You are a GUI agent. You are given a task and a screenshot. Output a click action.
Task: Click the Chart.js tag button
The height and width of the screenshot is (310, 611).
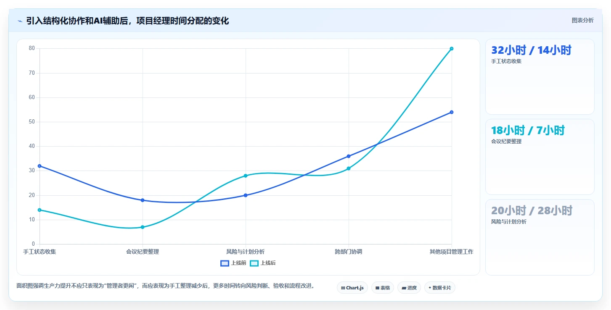tap(352, 288)
